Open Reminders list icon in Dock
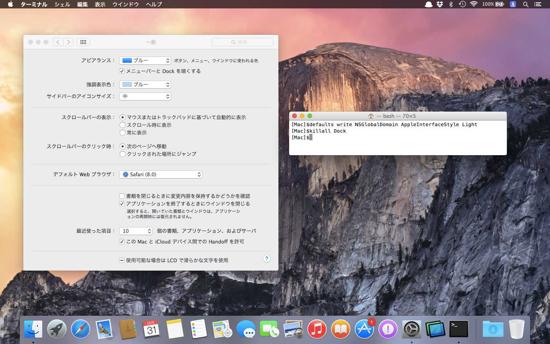Screen dimensions: 550x344 pos(199,329)
